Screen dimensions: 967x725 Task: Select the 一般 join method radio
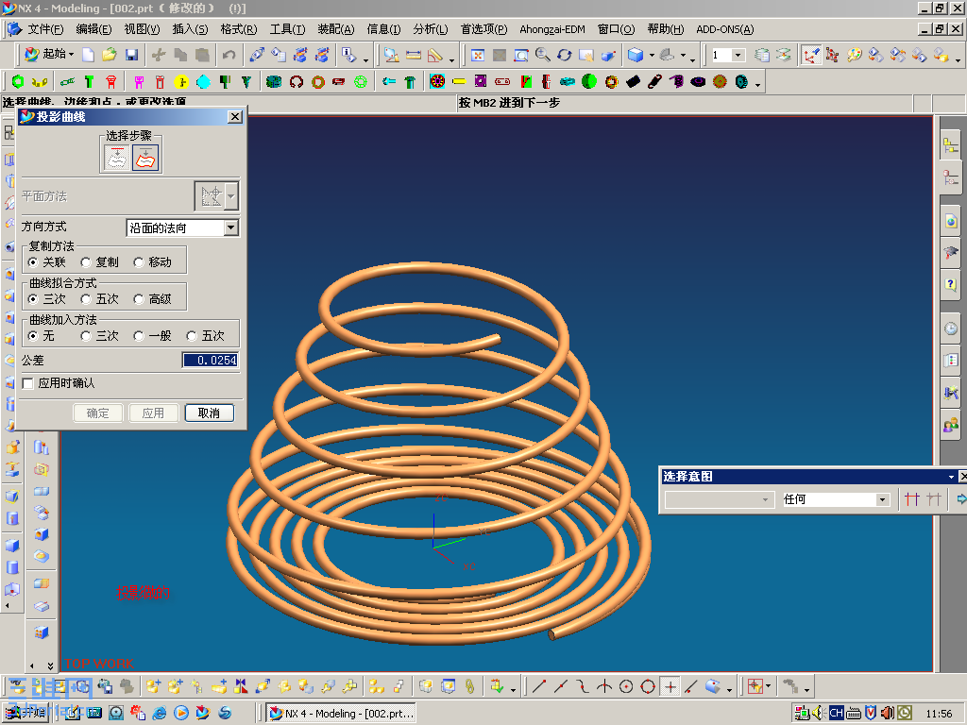click(x=139, y=336)
